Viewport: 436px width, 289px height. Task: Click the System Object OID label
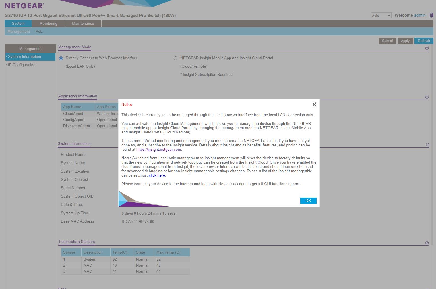point(77,196)
